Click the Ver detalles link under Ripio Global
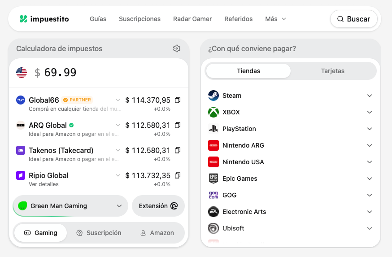392x257 pixels. [x=44, y=184]
